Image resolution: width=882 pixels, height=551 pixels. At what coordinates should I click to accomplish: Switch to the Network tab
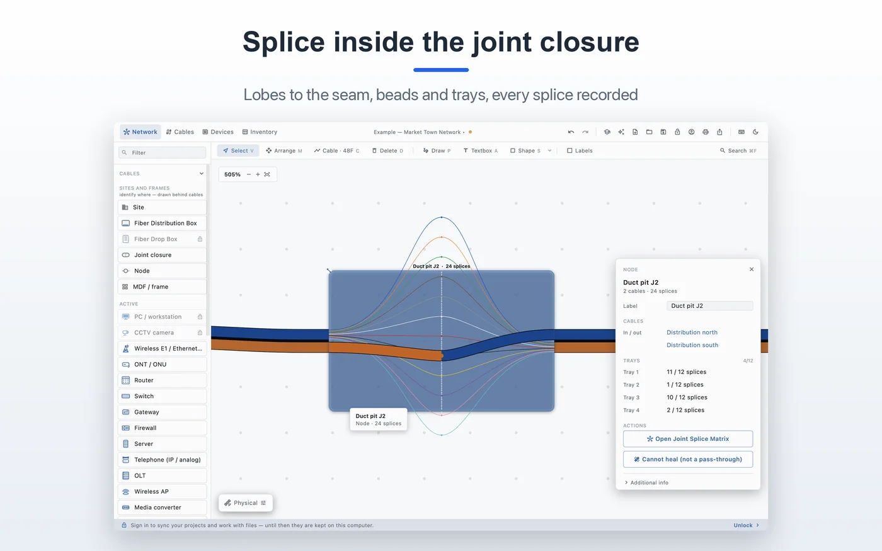coord(140,132)
